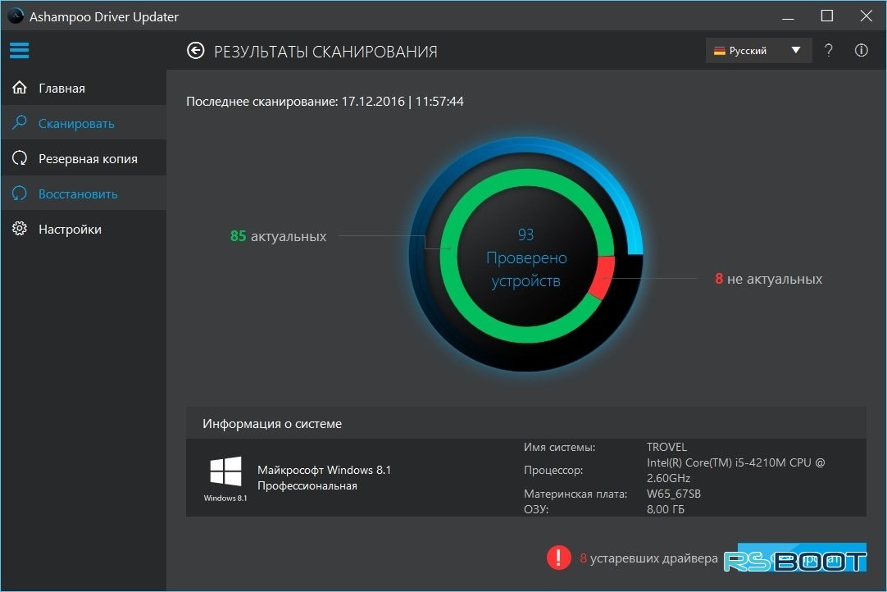Click system name value TROVEL
The height and width of the screenshot is (592, 887).
pos(667,447)
